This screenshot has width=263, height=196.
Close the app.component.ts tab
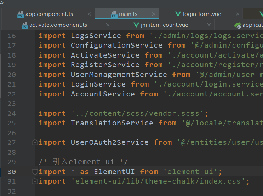(x=90, y=14)
